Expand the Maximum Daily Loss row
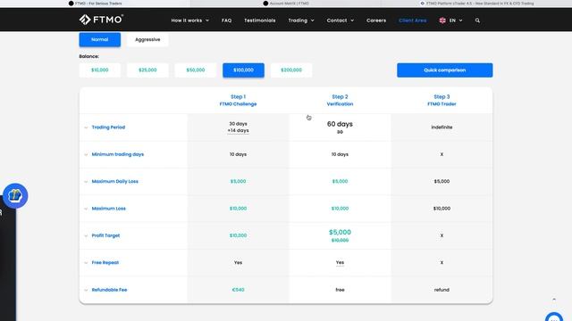Image resolution: width=572 pixels, height=321 pixels. [86, 182]
